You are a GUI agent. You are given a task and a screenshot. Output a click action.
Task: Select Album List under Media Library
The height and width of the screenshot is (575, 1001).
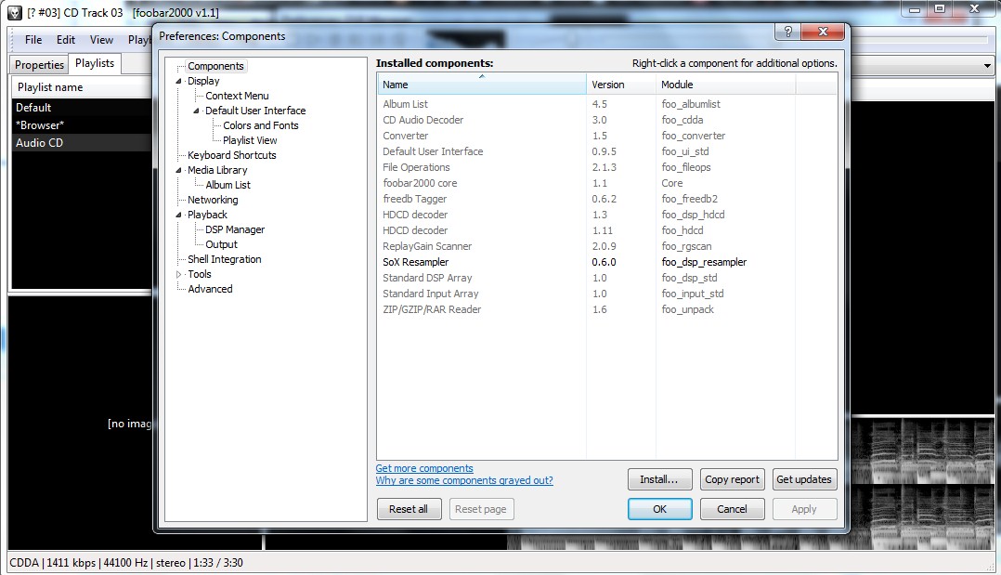click(x=227, y=185)
